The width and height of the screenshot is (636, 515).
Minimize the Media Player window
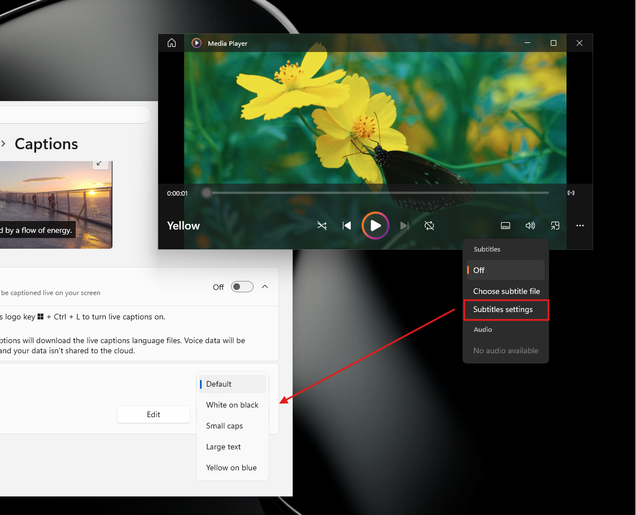coord(528,43)
